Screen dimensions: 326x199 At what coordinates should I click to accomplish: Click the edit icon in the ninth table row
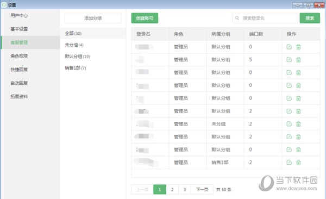pos(289,150)
